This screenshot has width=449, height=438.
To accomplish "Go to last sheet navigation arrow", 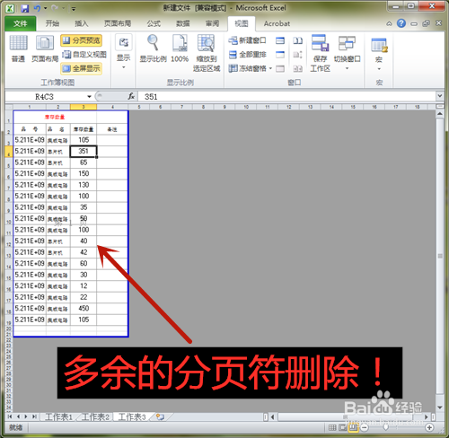I will tap(34, 416).
